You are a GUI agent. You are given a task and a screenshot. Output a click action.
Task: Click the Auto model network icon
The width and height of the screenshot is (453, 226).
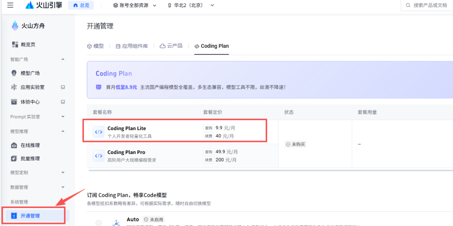point(117,223)
